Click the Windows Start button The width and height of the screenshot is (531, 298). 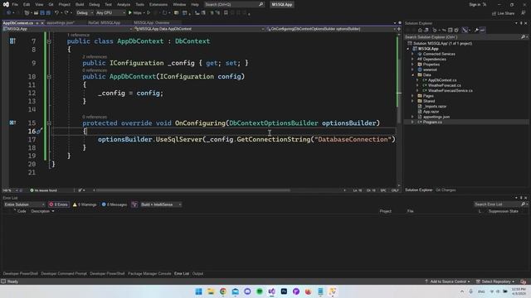(x=198, y=291)
